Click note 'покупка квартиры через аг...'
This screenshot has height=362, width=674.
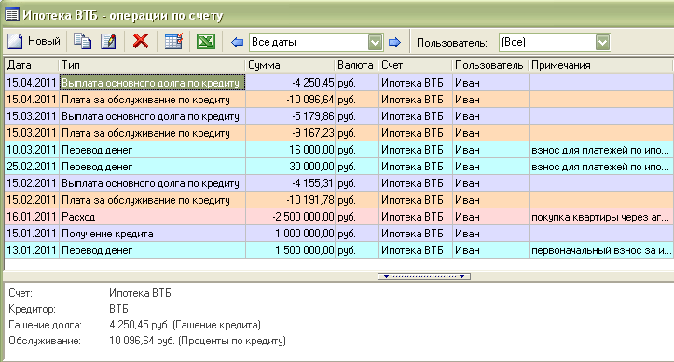pos(600,217)
